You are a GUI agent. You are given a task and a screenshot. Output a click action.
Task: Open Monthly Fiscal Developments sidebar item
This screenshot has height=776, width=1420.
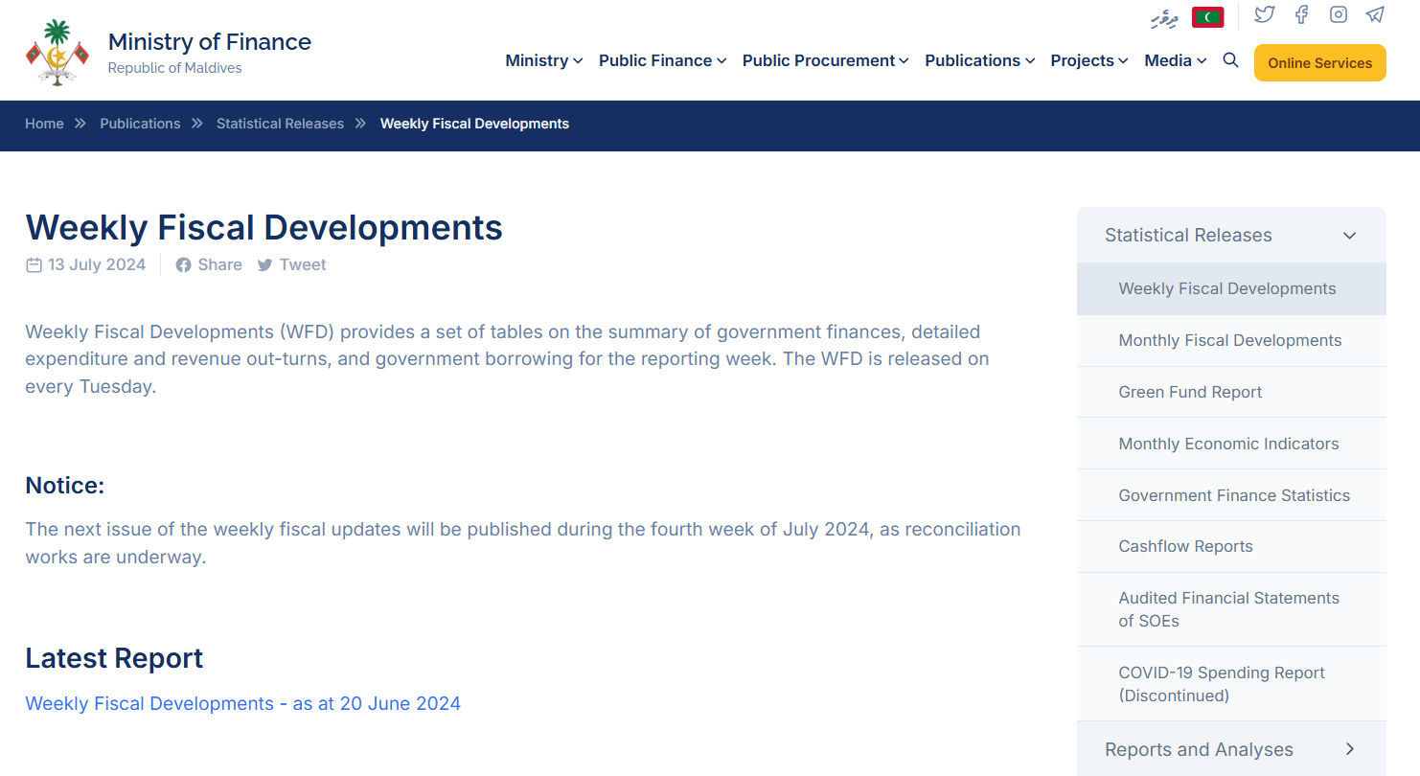tap(1229, 340)
